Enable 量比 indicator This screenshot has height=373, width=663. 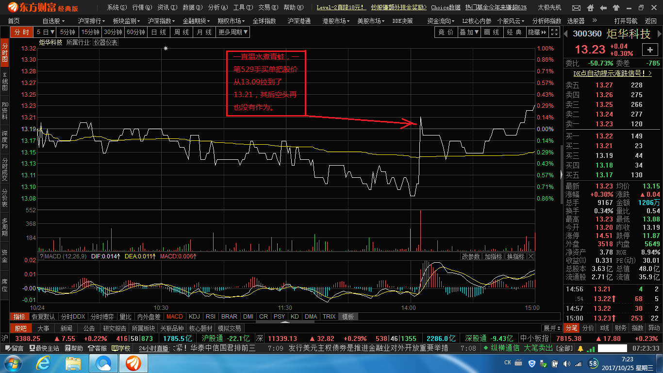[125, 317]
